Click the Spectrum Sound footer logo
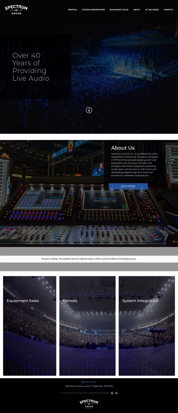This screenshot has width=178, height=413. [x=89, y=404]
